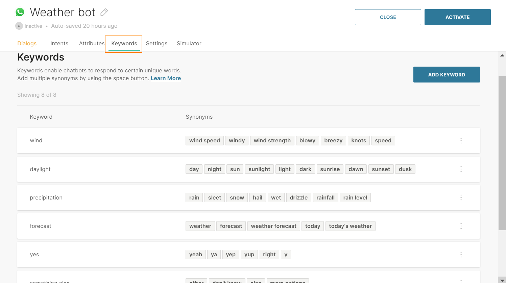Click the pencil icon to rename Weather bot

104,12
